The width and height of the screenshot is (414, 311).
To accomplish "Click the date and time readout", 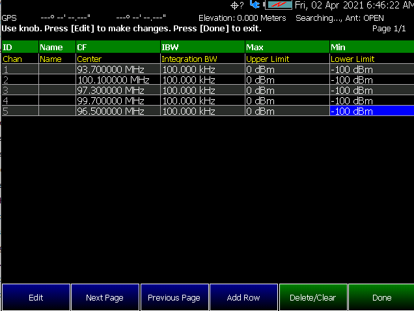I will 354,5.
